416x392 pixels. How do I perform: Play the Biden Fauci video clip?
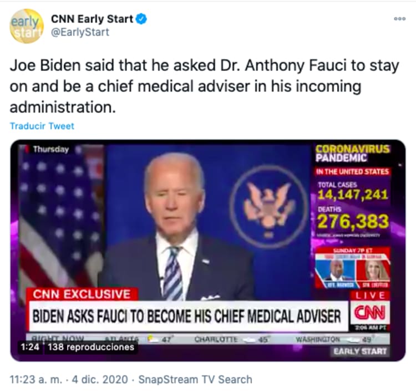[x=208, y=251]
